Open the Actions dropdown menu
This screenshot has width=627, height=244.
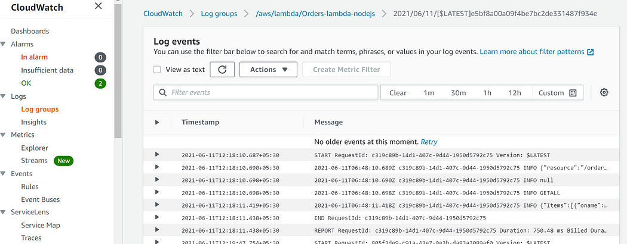pos(268,70)
